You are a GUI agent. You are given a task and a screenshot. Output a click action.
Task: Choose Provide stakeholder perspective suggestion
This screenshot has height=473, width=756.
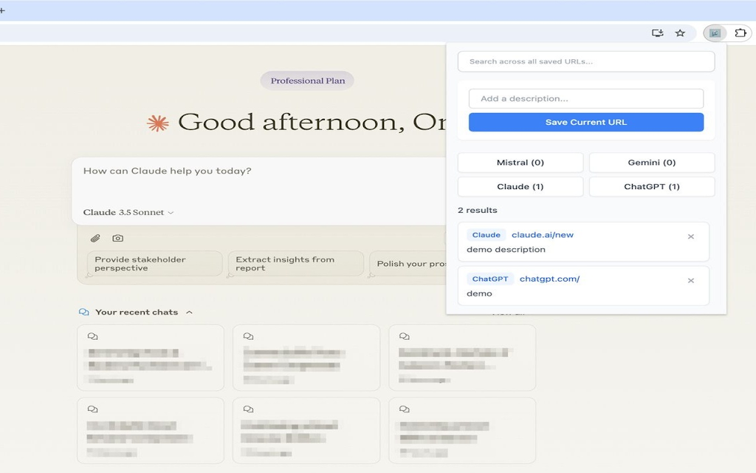pyautogui.click(x=154, y=264)
